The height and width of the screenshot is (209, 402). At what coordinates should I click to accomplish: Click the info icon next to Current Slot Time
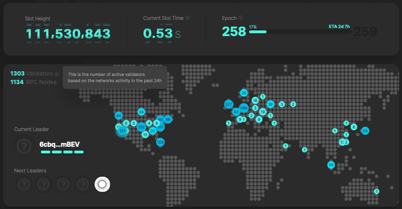click(188, 18)
